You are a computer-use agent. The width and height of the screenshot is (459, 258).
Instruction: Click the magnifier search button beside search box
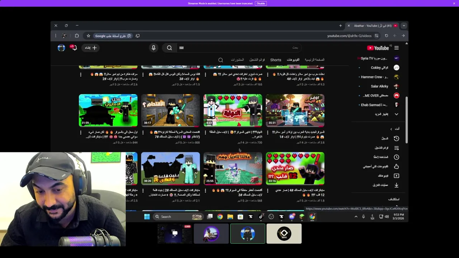(x=169, y=48)
